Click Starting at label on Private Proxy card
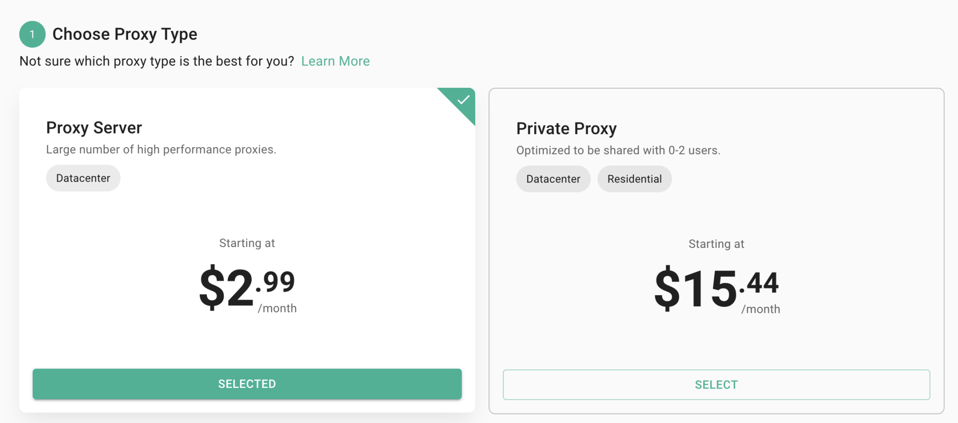The width and height of the screenshot is (958, 423). coord(716,243)
